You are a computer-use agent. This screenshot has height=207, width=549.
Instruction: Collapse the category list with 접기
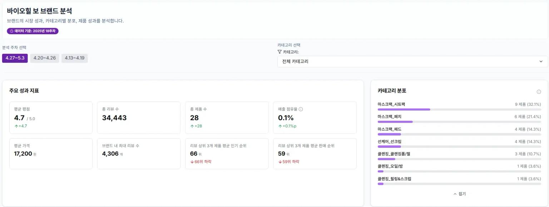pos(459,194)
